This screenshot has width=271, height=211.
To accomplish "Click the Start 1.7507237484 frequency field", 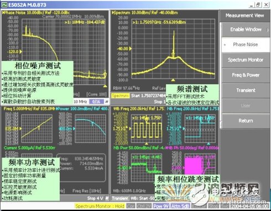I will point(148,96).
